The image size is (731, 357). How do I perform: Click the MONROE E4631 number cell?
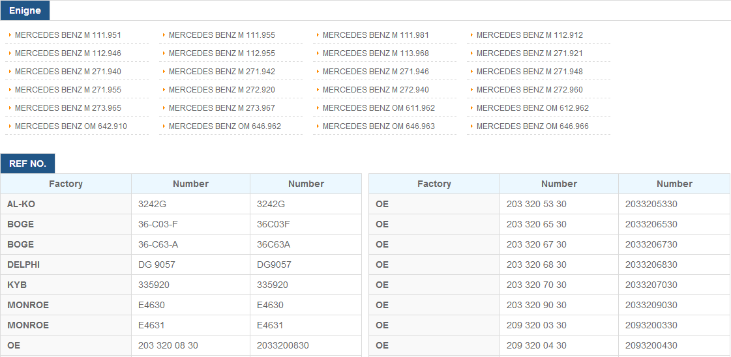190,325
